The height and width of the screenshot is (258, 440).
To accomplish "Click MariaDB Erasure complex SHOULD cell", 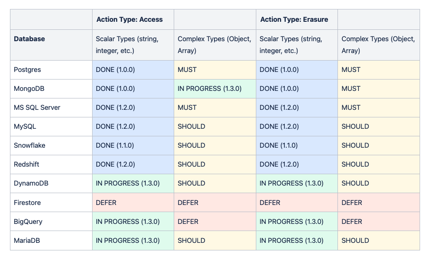I will click(379, 240).
